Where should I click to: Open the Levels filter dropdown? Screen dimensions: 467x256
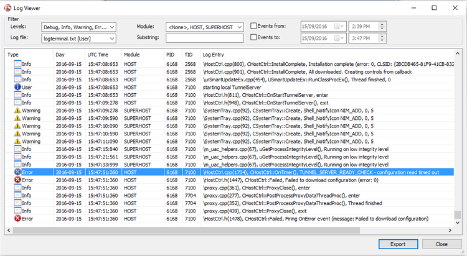click(x=78, y=27)
